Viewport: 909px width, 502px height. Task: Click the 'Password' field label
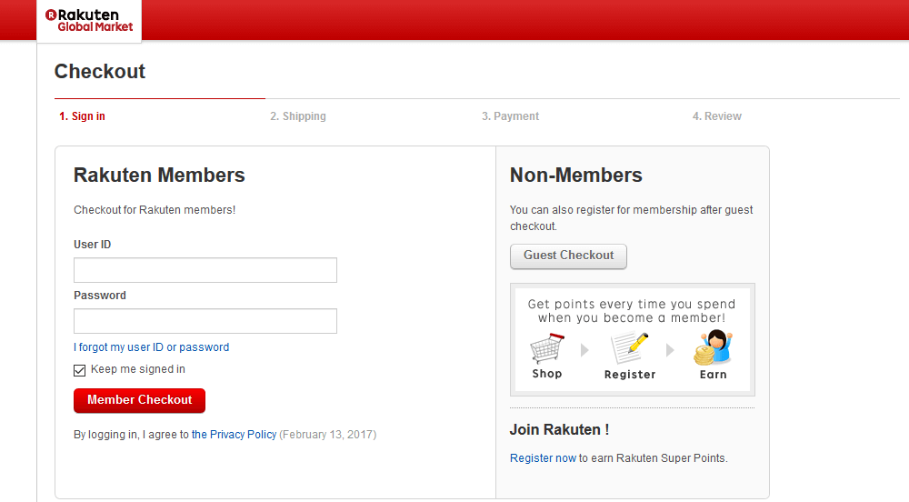pyautogui.click(x=100, y=296)
